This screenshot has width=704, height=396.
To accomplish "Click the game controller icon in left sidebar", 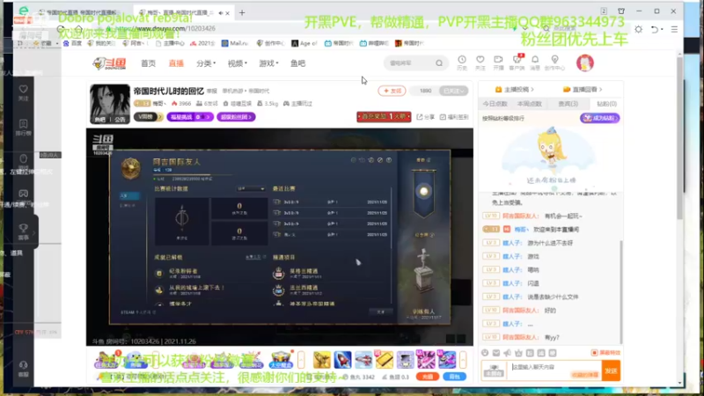I will pyautogui.click(x=24, y=194).
